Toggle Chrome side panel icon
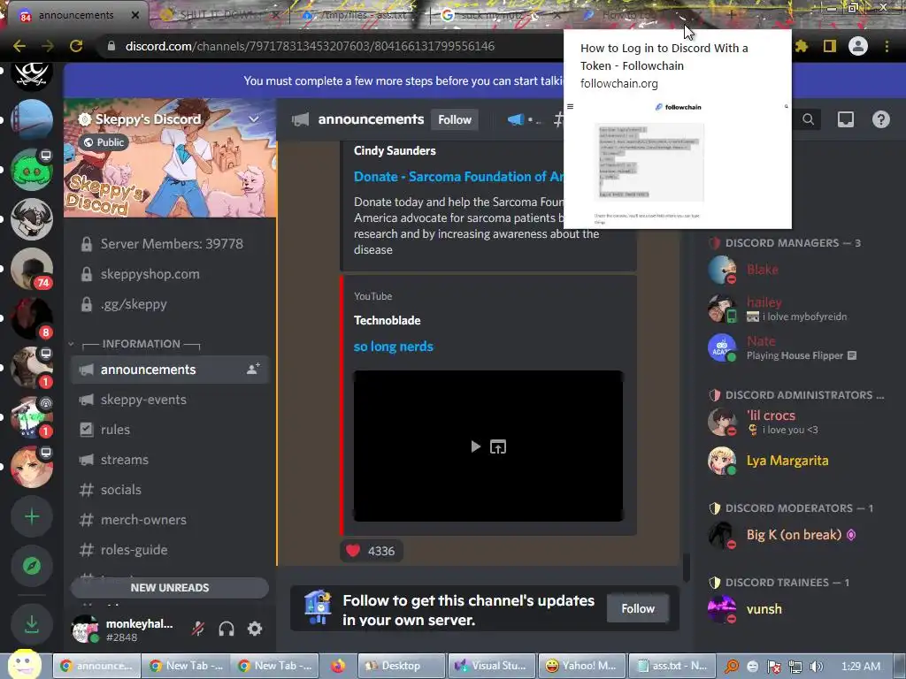Screen dimensions: 906x679 [x=830, y=46]
